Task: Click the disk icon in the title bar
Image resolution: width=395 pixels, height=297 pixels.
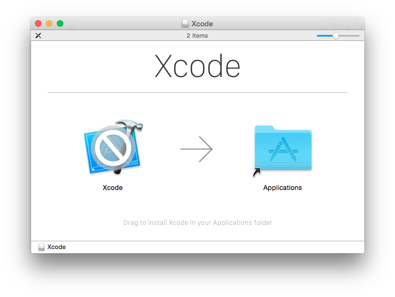Action: click(185, 23)
